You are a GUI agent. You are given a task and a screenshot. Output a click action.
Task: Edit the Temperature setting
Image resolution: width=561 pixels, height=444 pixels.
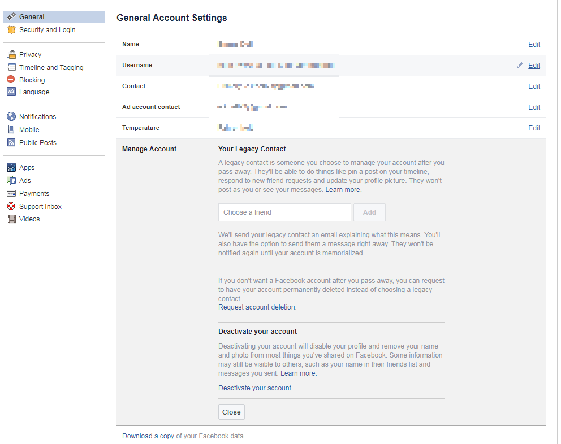534,128
